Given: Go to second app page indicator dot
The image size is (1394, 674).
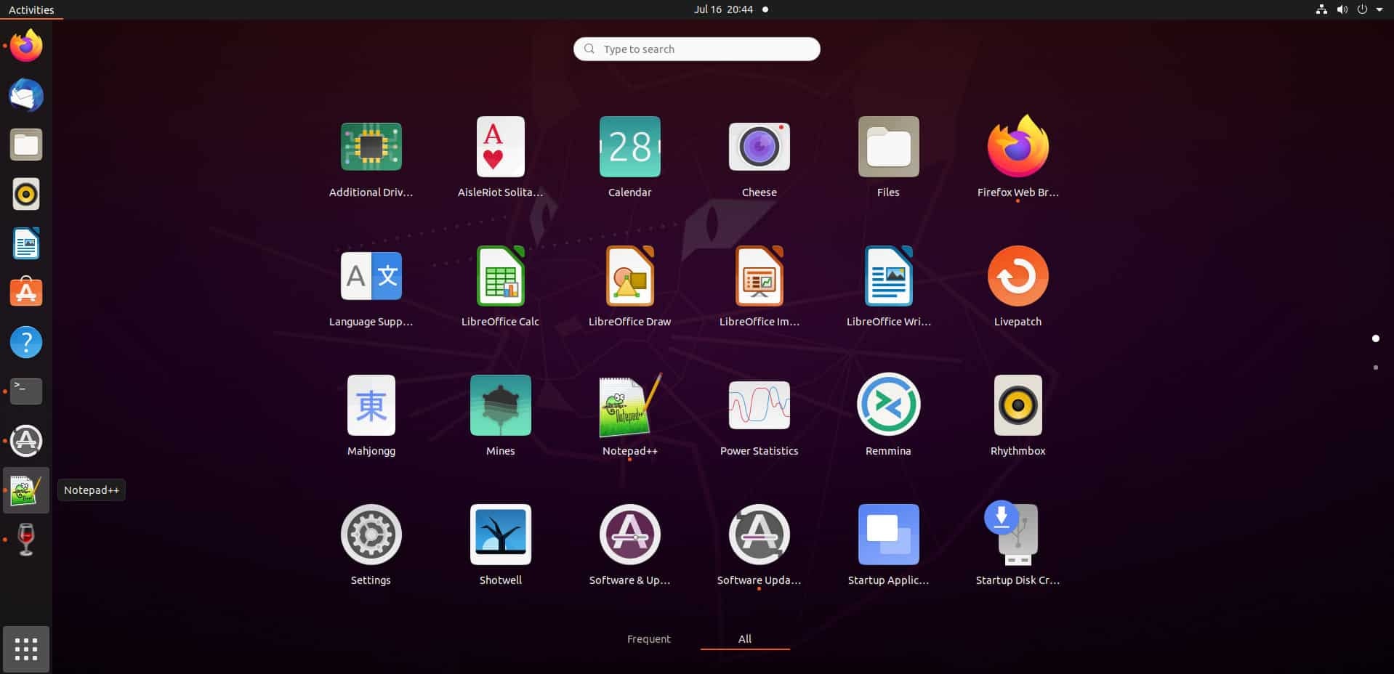Looking at the screenshot, I should [1375, 368].
